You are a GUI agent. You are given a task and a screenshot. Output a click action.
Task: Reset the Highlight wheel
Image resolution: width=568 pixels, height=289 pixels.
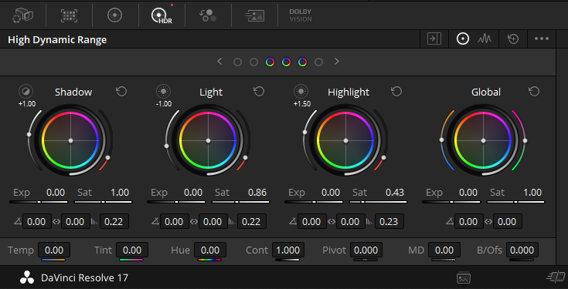[x=396, y=92]
